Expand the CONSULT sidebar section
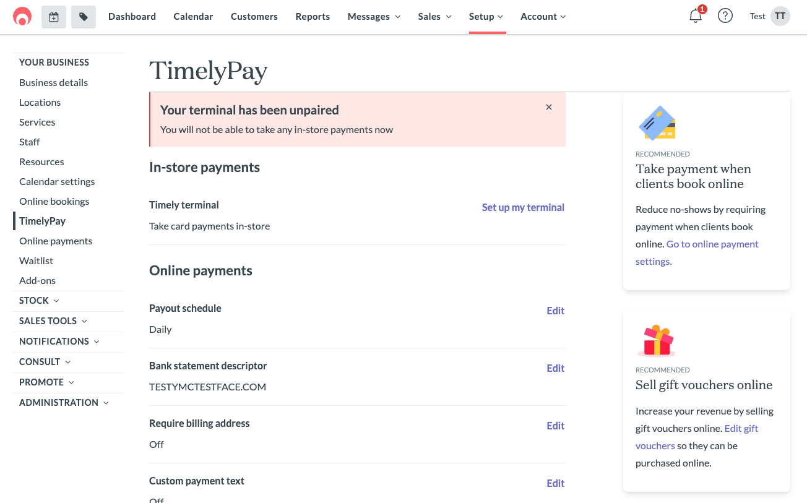807x503 pixels. (45, 362)
